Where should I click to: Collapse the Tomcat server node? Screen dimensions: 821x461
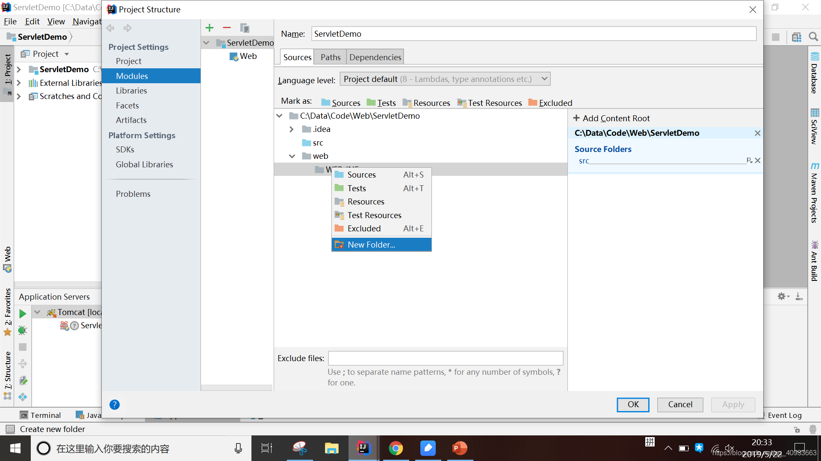click(38, 312)
